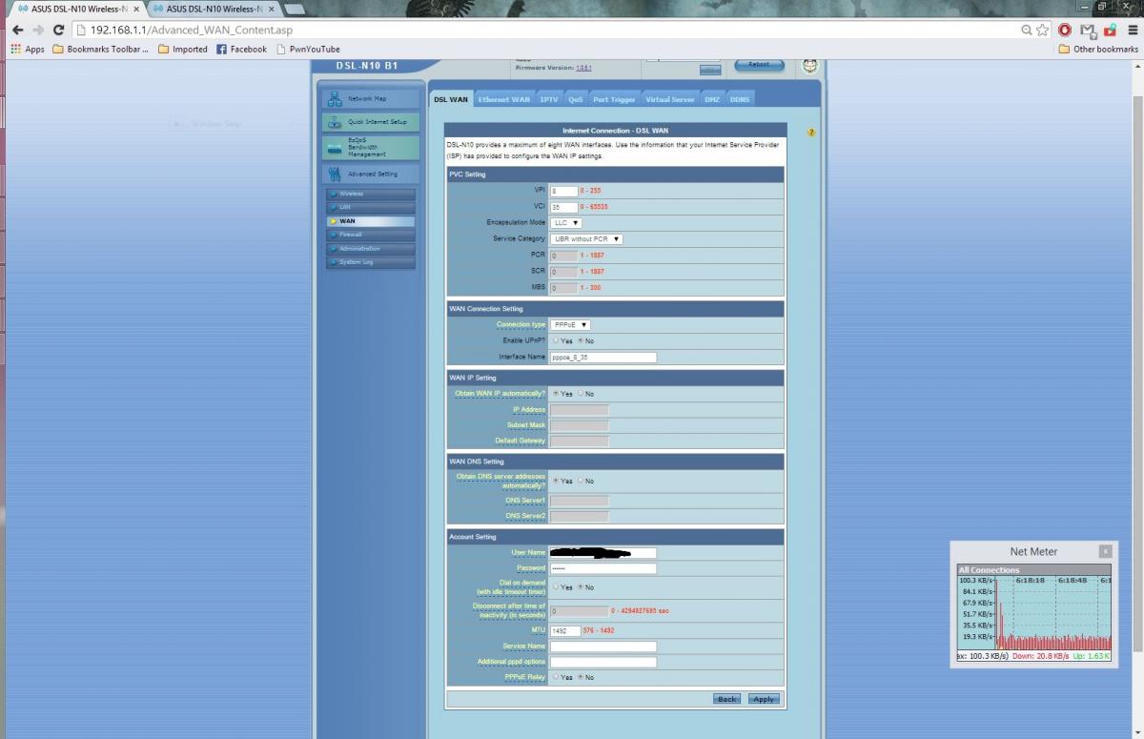Click the zoom-out magnifier in the address bar
The image size is (1144, 739).
point(1027,30)
